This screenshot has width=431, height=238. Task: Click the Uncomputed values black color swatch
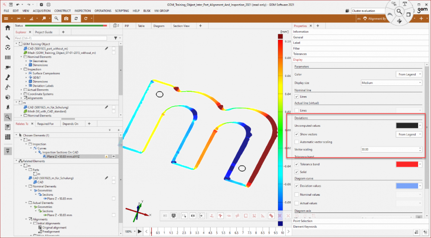coord(407,125)
